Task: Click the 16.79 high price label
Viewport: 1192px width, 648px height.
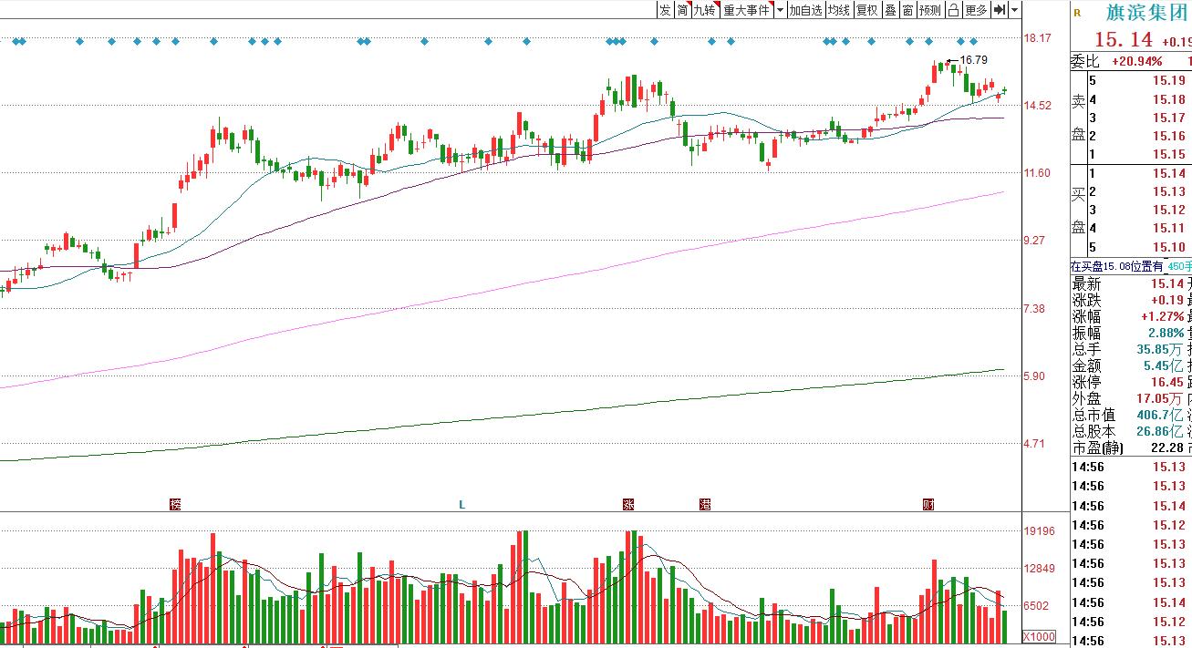Action: 973,60
